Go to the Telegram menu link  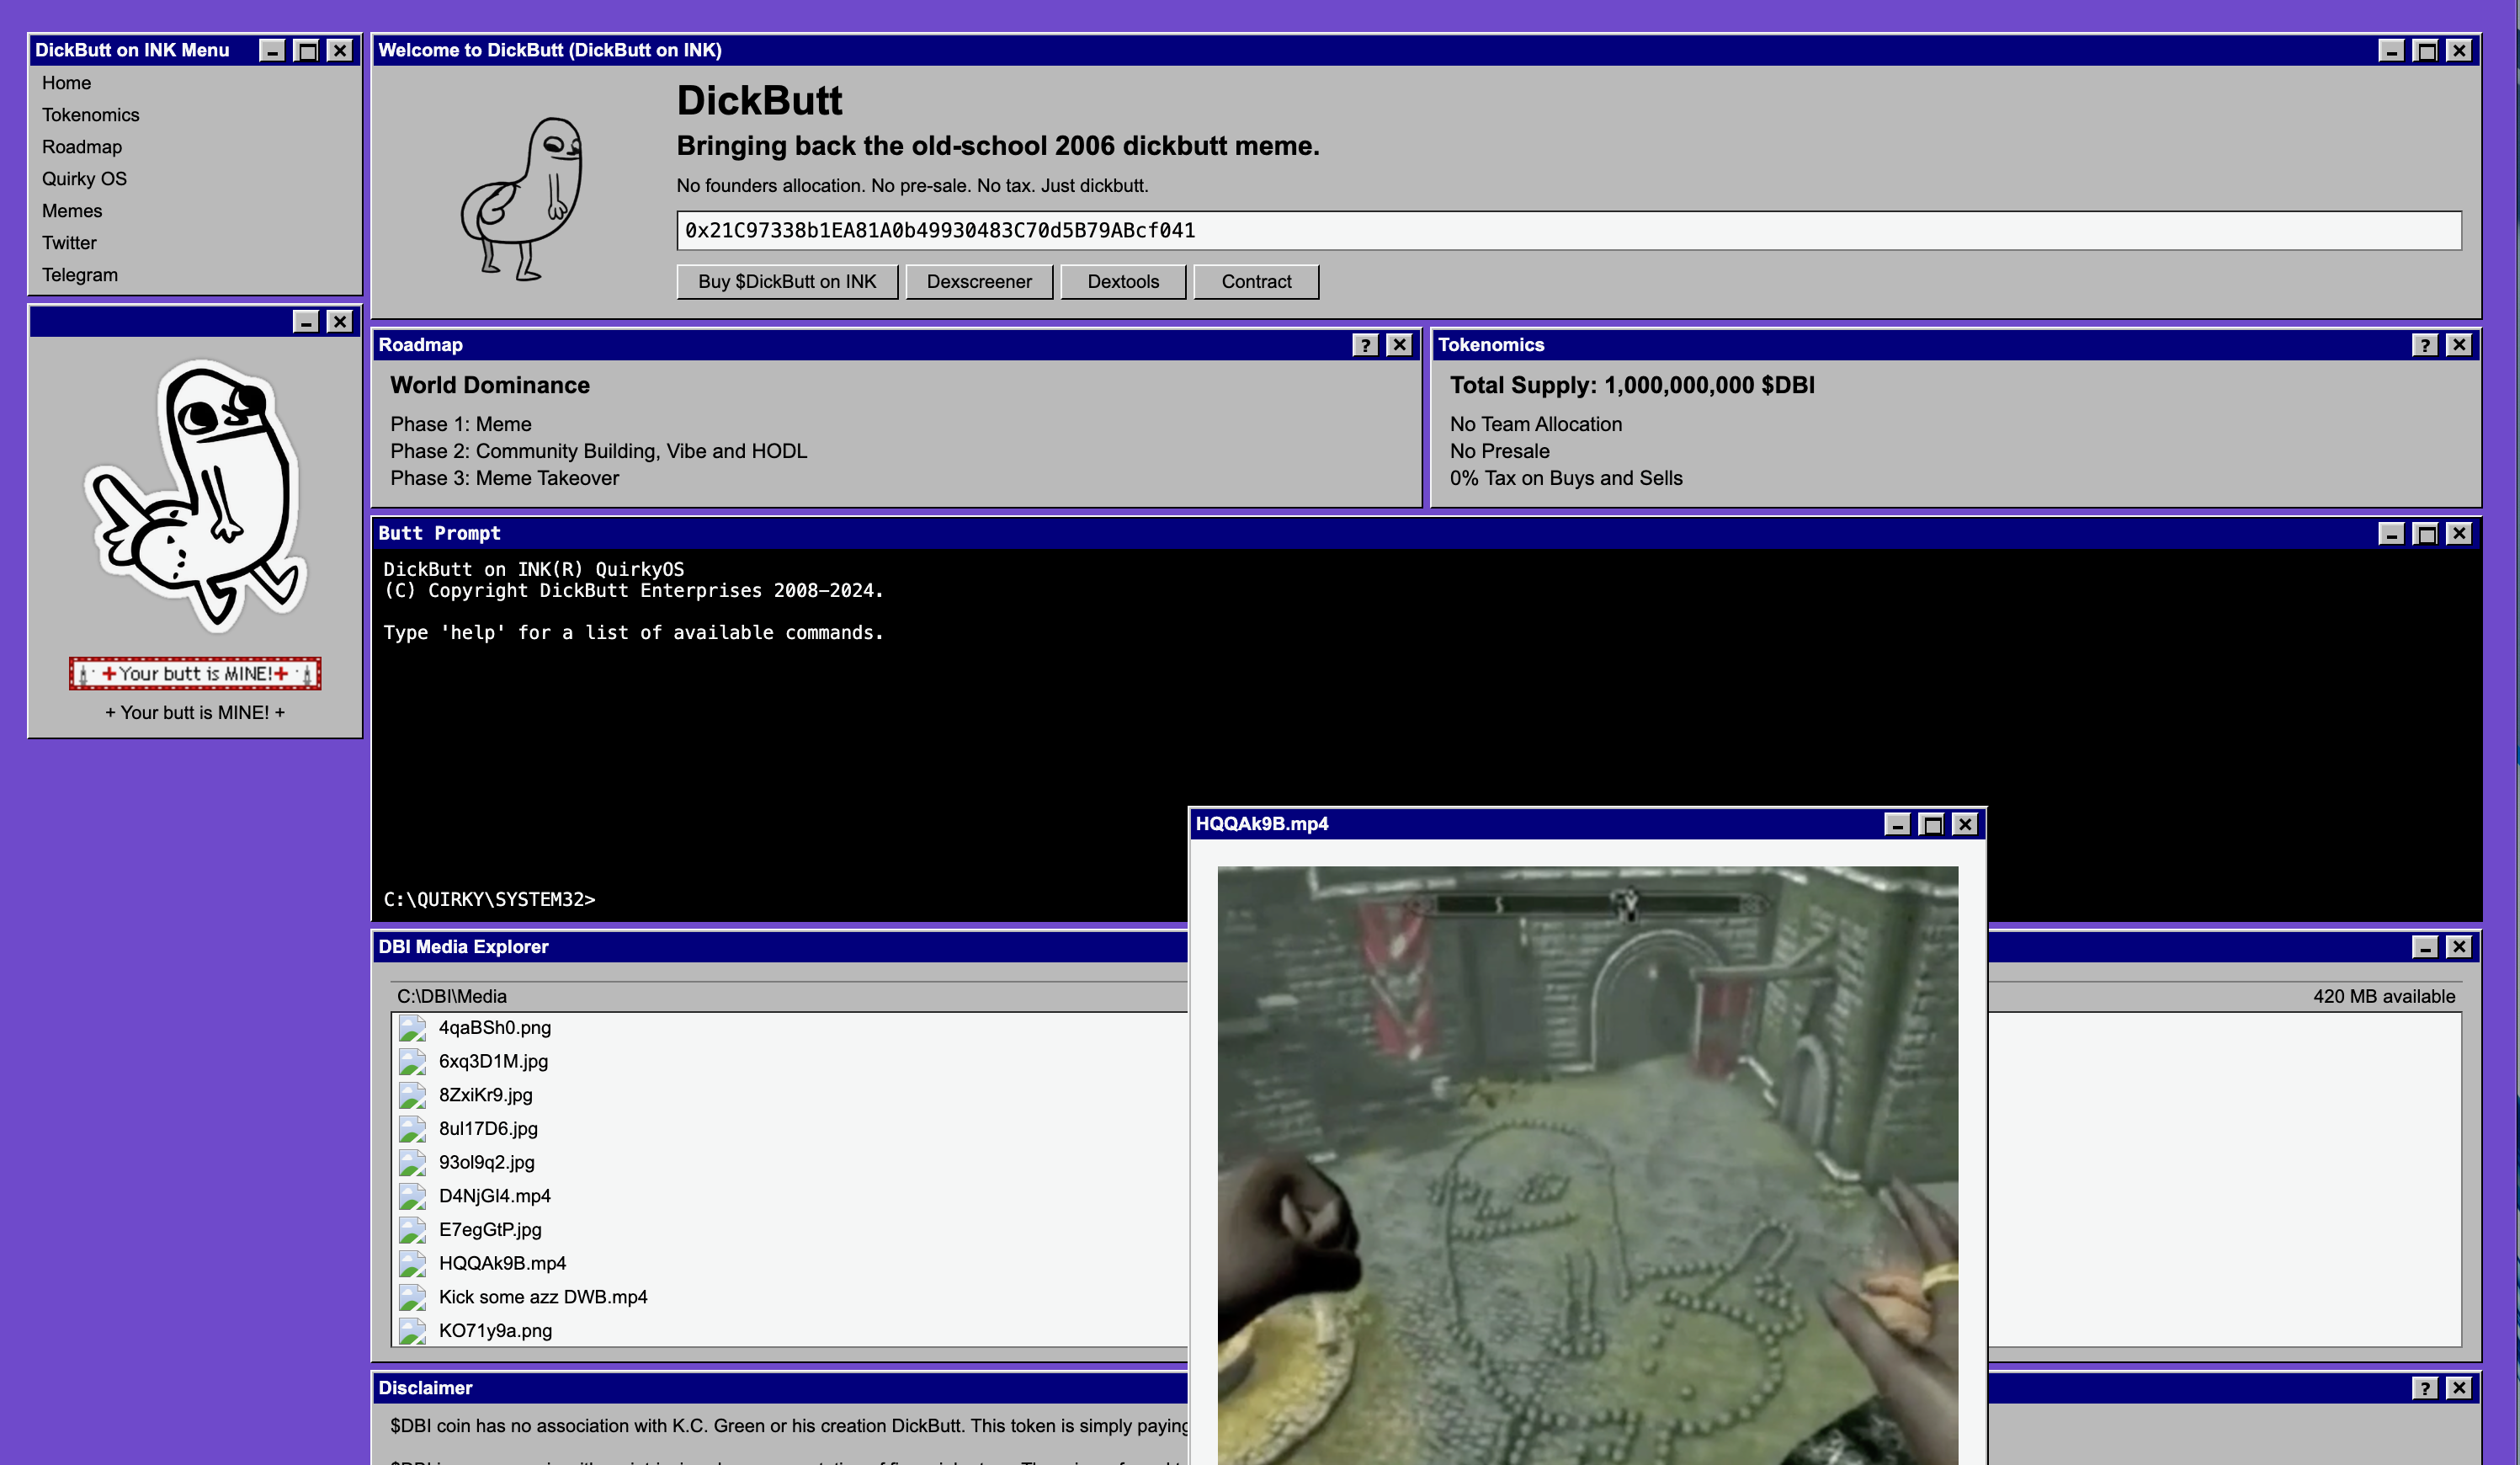[x=80, y=275]
